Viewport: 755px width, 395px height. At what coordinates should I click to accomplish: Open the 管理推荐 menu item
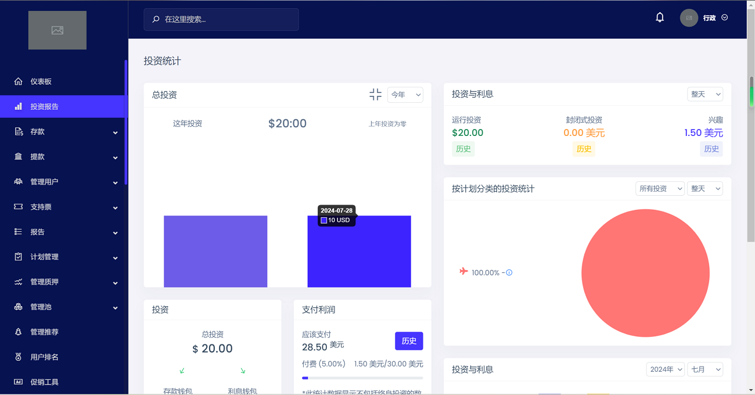click(44, 332)
